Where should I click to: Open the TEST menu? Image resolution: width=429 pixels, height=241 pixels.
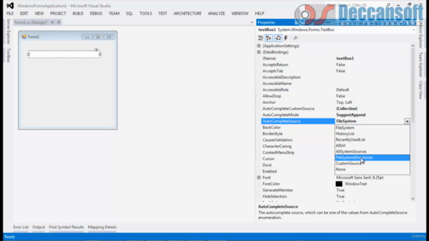click(162, 13)
